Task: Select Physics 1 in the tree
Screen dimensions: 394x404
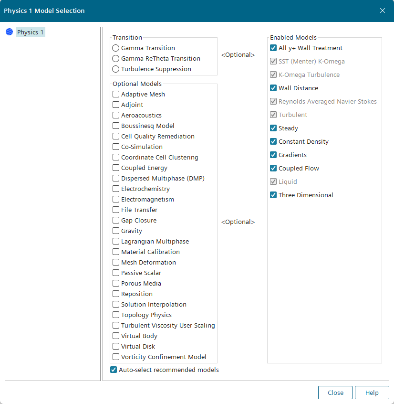Action: (31, 32)
